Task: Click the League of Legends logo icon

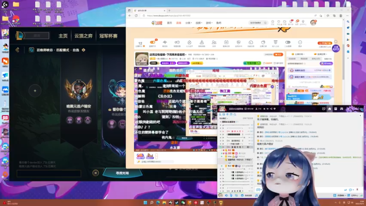Action: [19, 36]
